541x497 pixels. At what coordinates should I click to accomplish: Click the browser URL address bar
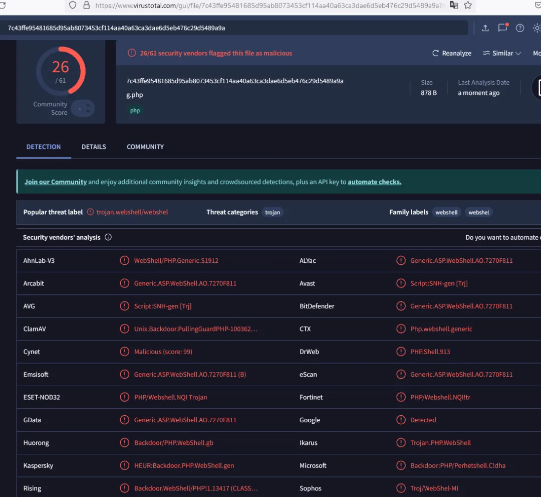tap(271, 6)
